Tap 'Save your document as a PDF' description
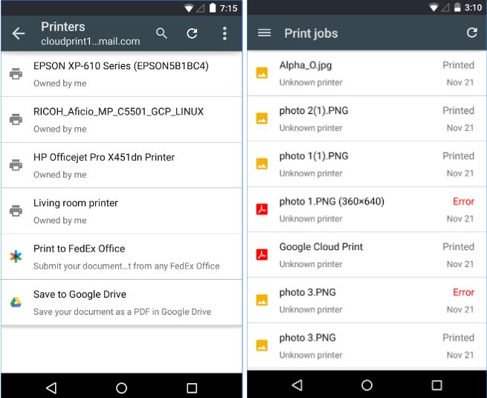 [x=123, y=312]
